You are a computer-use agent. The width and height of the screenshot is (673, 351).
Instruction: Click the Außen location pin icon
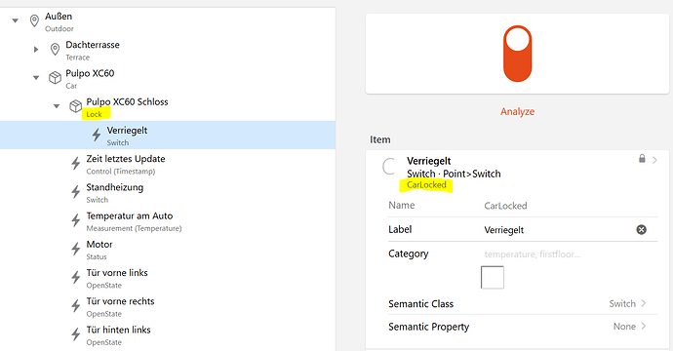pyautogui.click(x=34, y=20)
